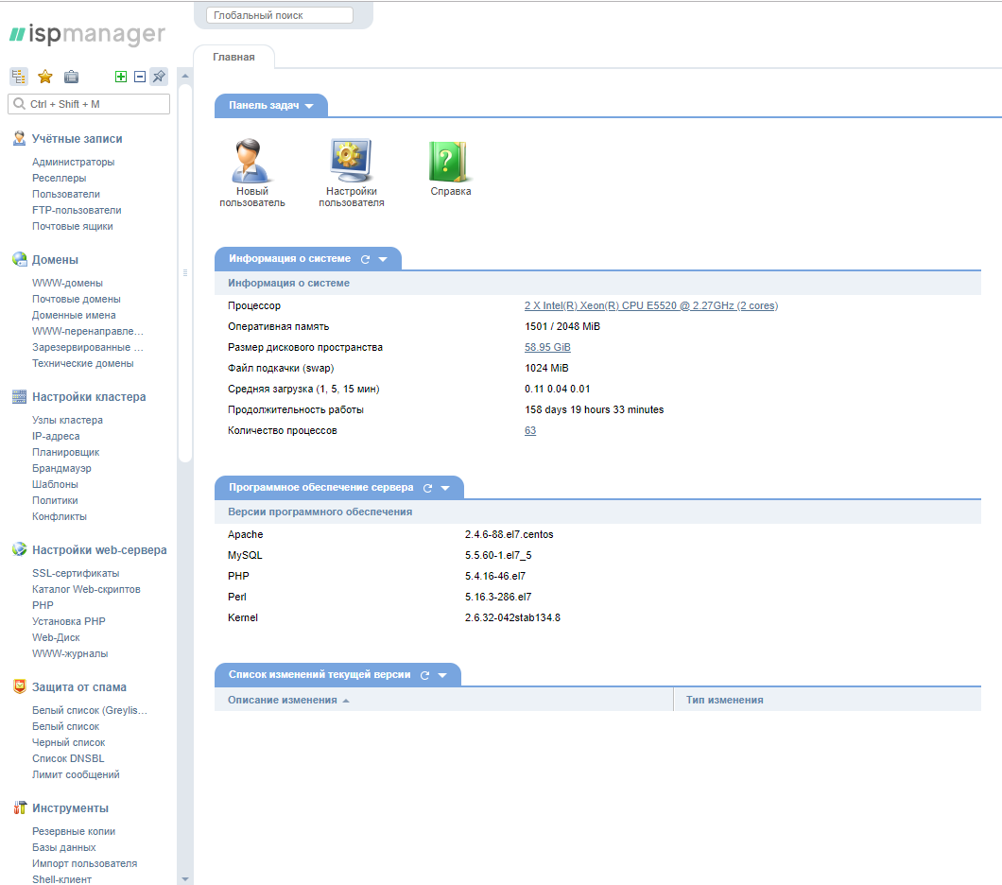The width and height of the screenshot is (1002, 885).
Task: Click the magnifier icon in menu search
Action: point(19,103)
